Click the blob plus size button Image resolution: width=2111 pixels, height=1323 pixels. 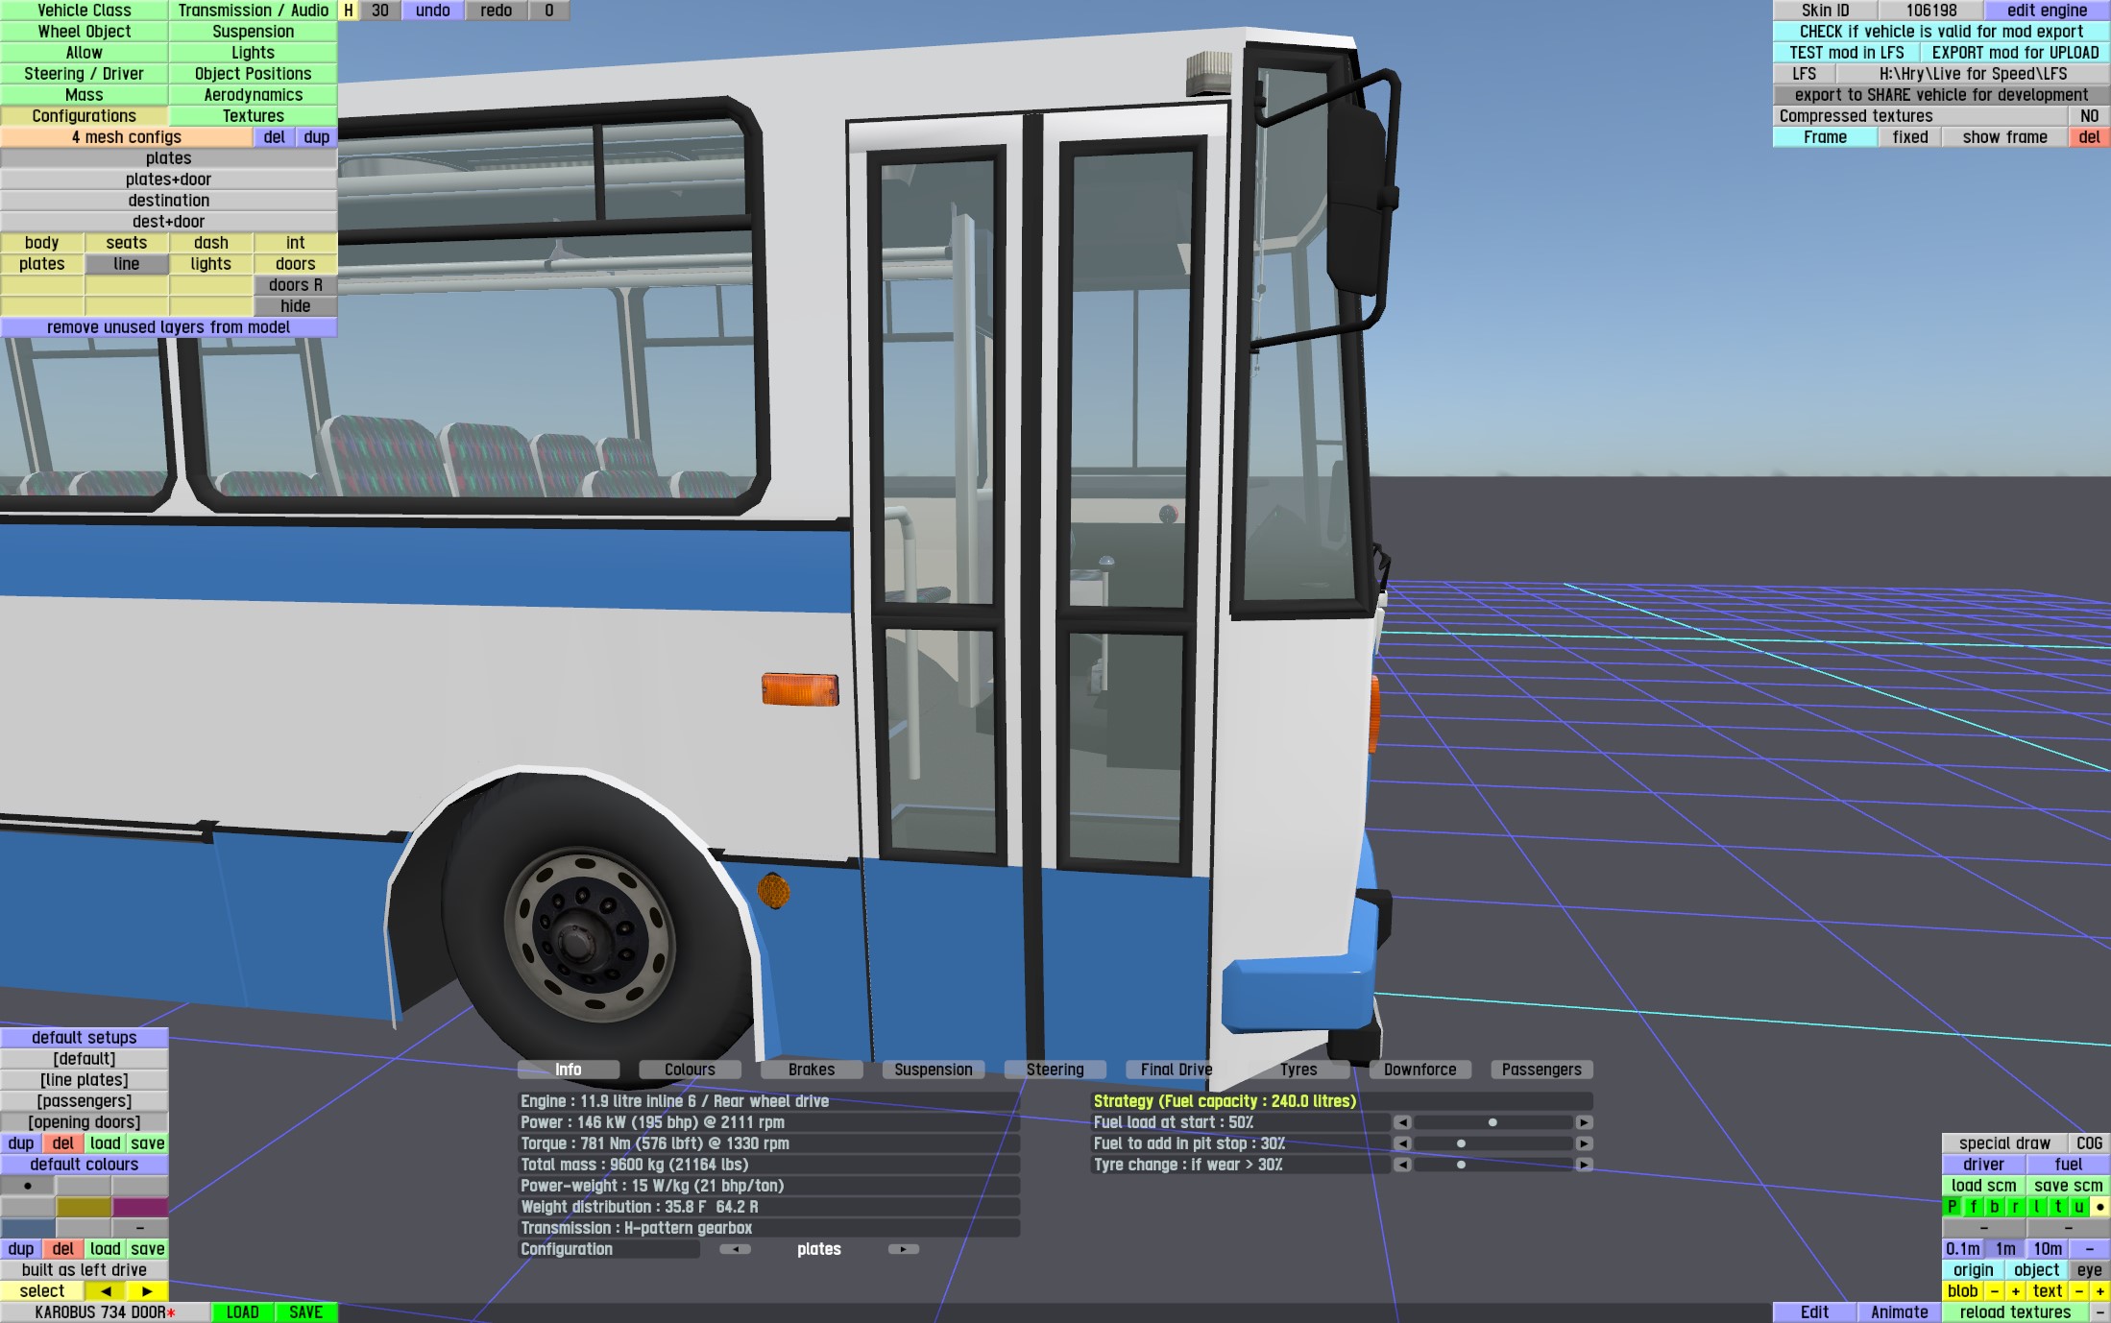[2015, 1291]
